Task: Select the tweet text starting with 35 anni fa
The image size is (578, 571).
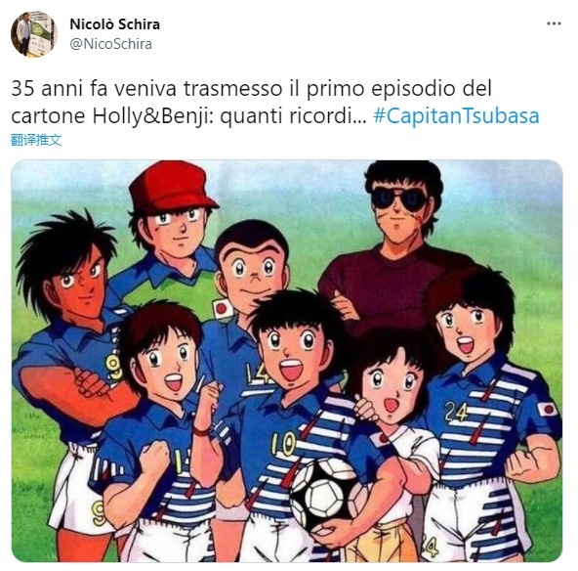Action: click(275, 102)
